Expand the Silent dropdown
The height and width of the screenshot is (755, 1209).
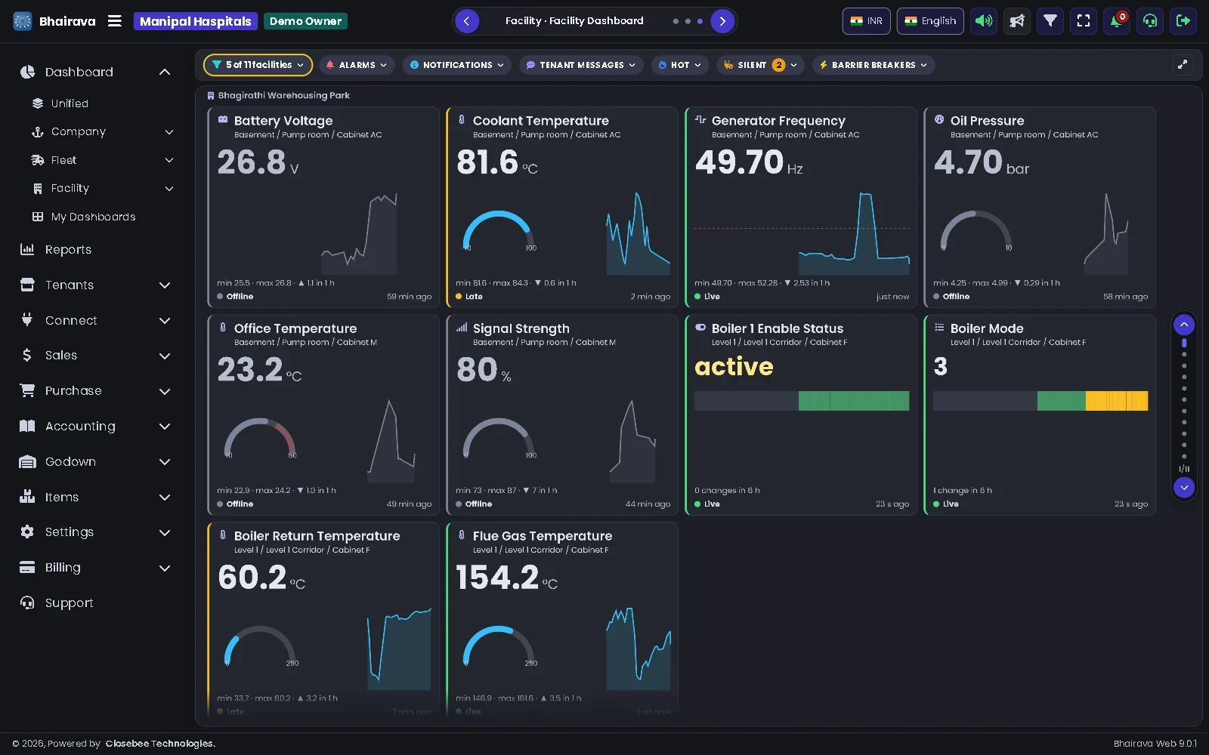click(x=760, y=65)
